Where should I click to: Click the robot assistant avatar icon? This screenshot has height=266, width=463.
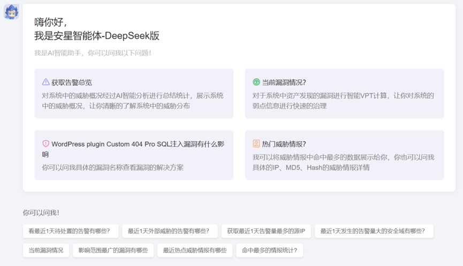coord(11,12)
